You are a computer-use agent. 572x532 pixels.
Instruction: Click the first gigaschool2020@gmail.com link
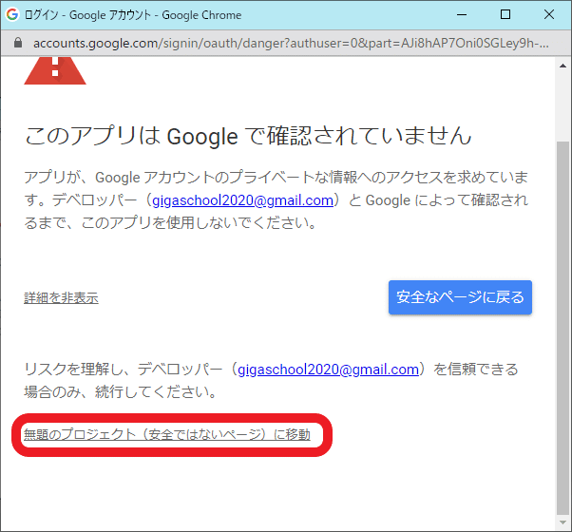(242, 200)
